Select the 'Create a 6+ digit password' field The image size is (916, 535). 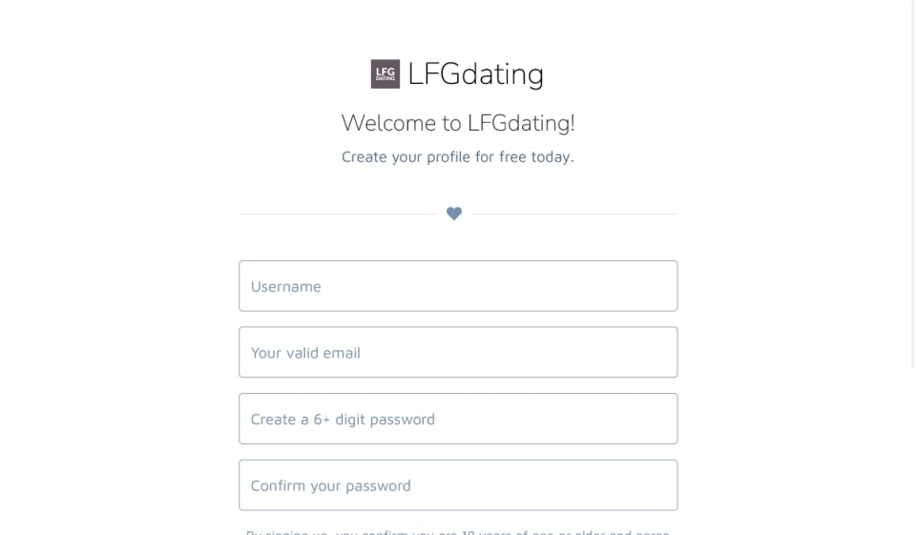pyautogui.click(x=458, y=419)
